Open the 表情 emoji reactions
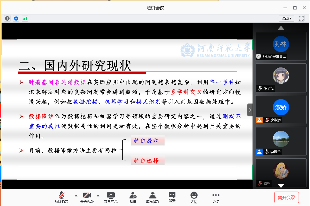This screenshot has height=206, width=310. pyautogui.click(x=194, y=198)
